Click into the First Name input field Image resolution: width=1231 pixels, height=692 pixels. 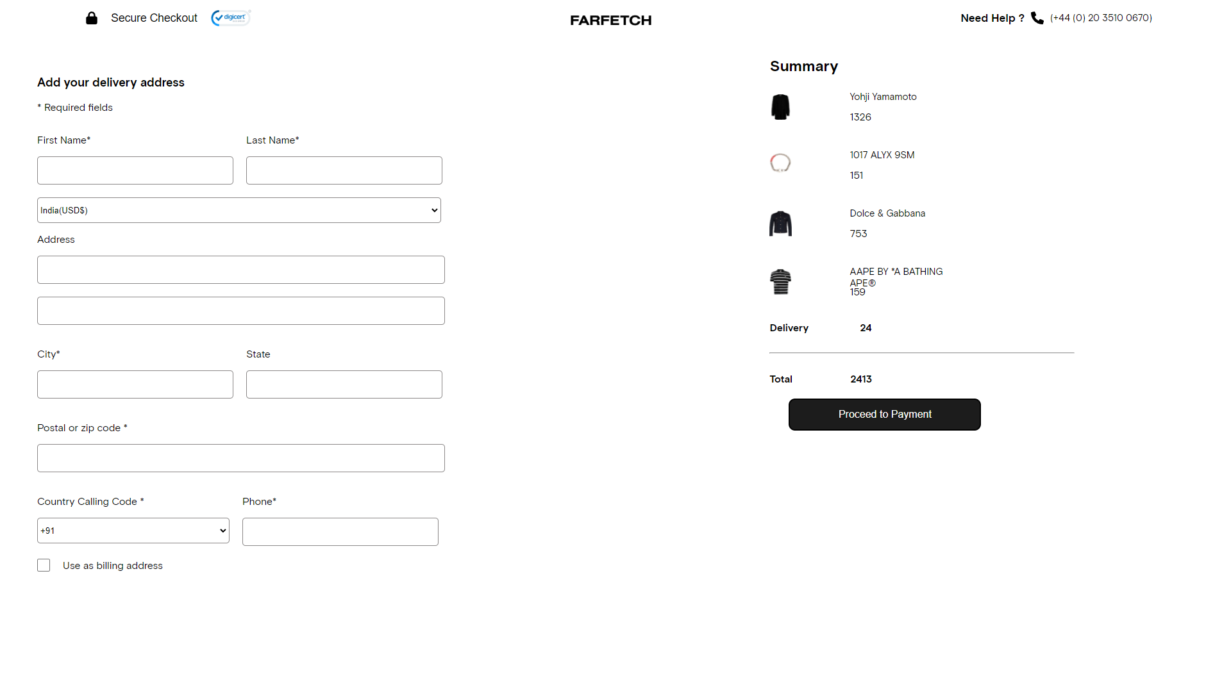pos(135,170)
